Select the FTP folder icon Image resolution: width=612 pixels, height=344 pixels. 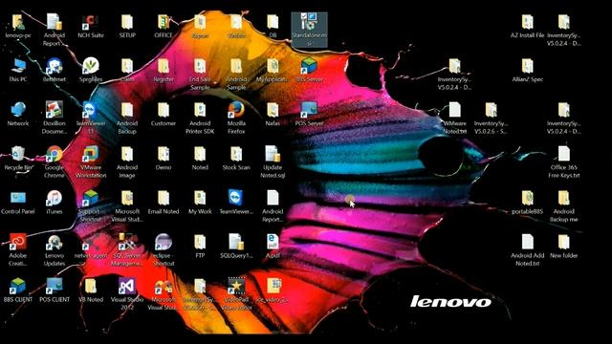pos(200,243)
